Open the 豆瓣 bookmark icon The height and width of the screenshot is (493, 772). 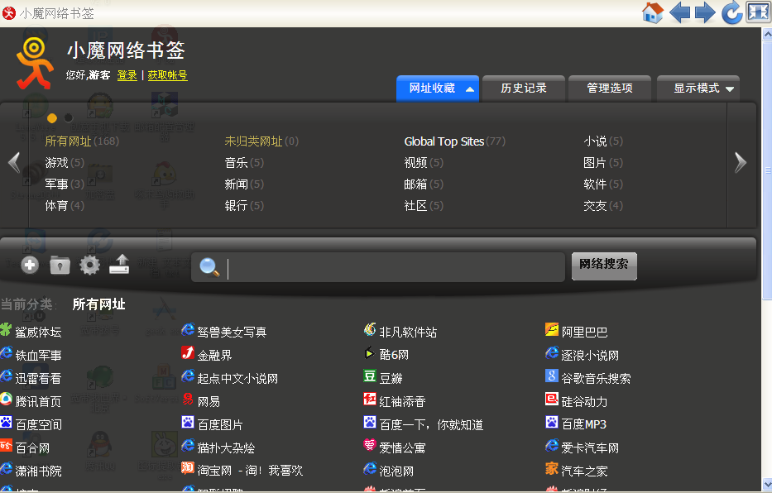370,376
